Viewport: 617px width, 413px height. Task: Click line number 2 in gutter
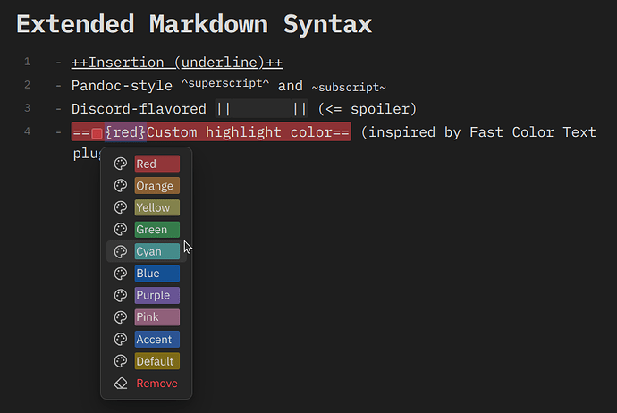(27, 85)
